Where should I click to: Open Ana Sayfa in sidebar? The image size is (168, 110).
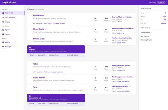12,13
